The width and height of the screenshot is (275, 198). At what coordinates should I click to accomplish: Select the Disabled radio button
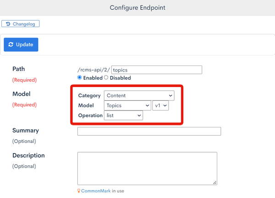(106, 77)
